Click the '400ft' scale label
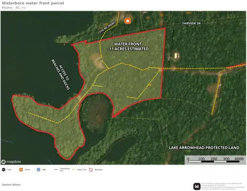The height and width of the screenshot is (191, 247). [239, 159]
